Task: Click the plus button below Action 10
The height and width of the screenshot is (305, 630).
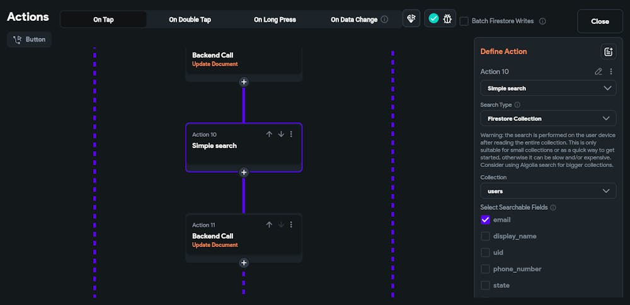Action: [x=244, y=172]
